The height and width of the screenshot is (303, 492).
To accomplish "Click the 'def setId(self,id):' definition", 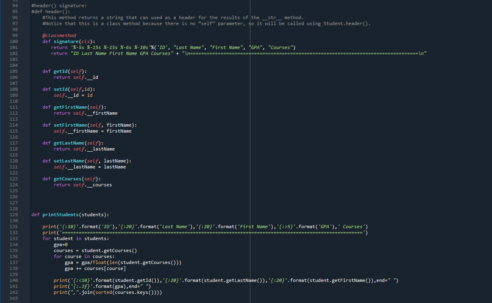I will point(69,89).
